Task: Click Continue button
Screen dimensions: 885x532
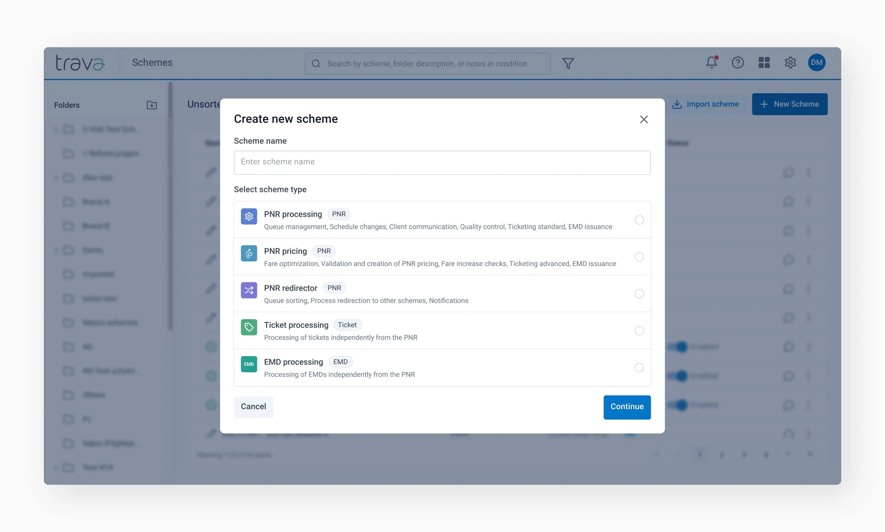Action: tap(627, 407)
